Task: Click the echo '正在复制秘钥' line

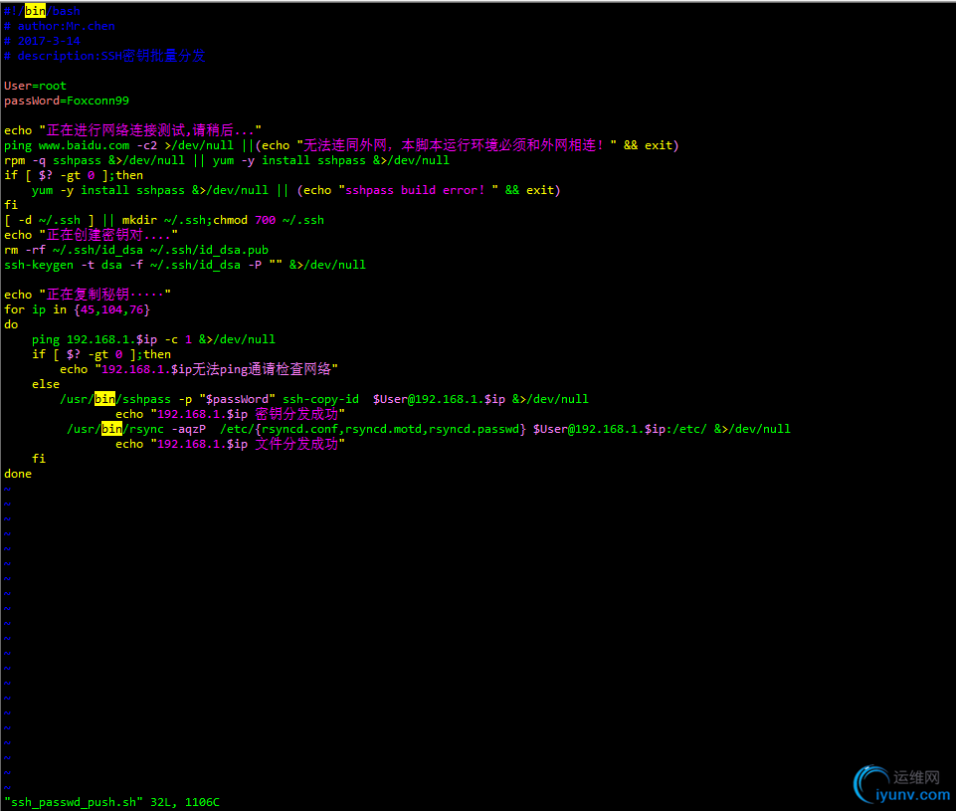Action: 88,295
